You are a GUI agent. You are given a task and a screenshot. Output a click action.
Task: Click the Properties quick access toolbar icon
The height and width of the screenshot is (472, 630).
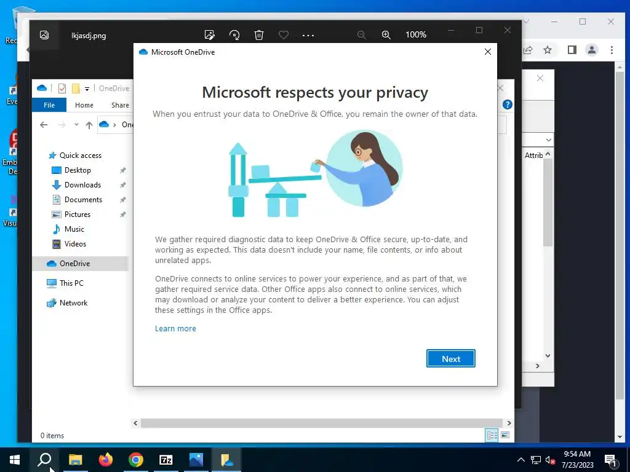pyautogui.click(x=62, y=88)
